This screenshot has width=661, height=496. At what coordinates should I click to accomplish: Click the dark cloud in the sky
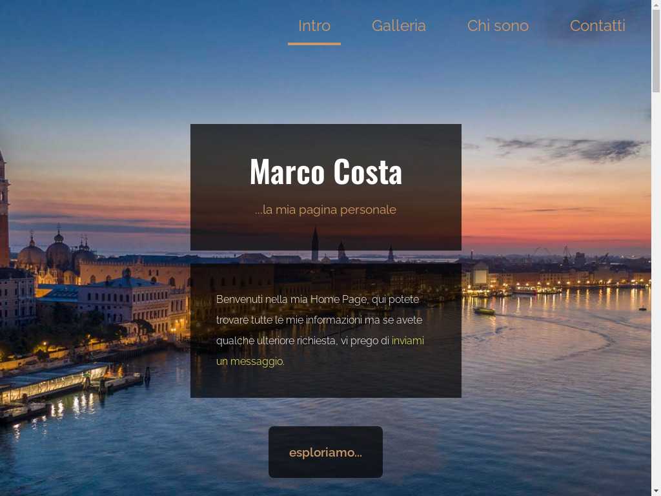point(570,149)
